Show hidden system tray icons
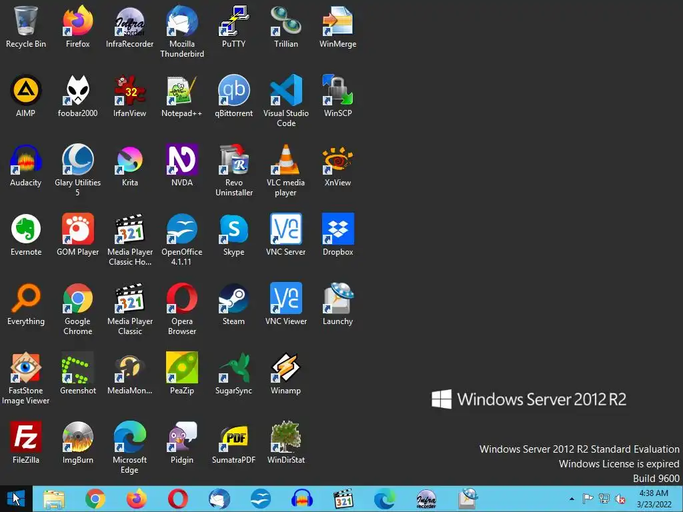 [x=572, y=499]
